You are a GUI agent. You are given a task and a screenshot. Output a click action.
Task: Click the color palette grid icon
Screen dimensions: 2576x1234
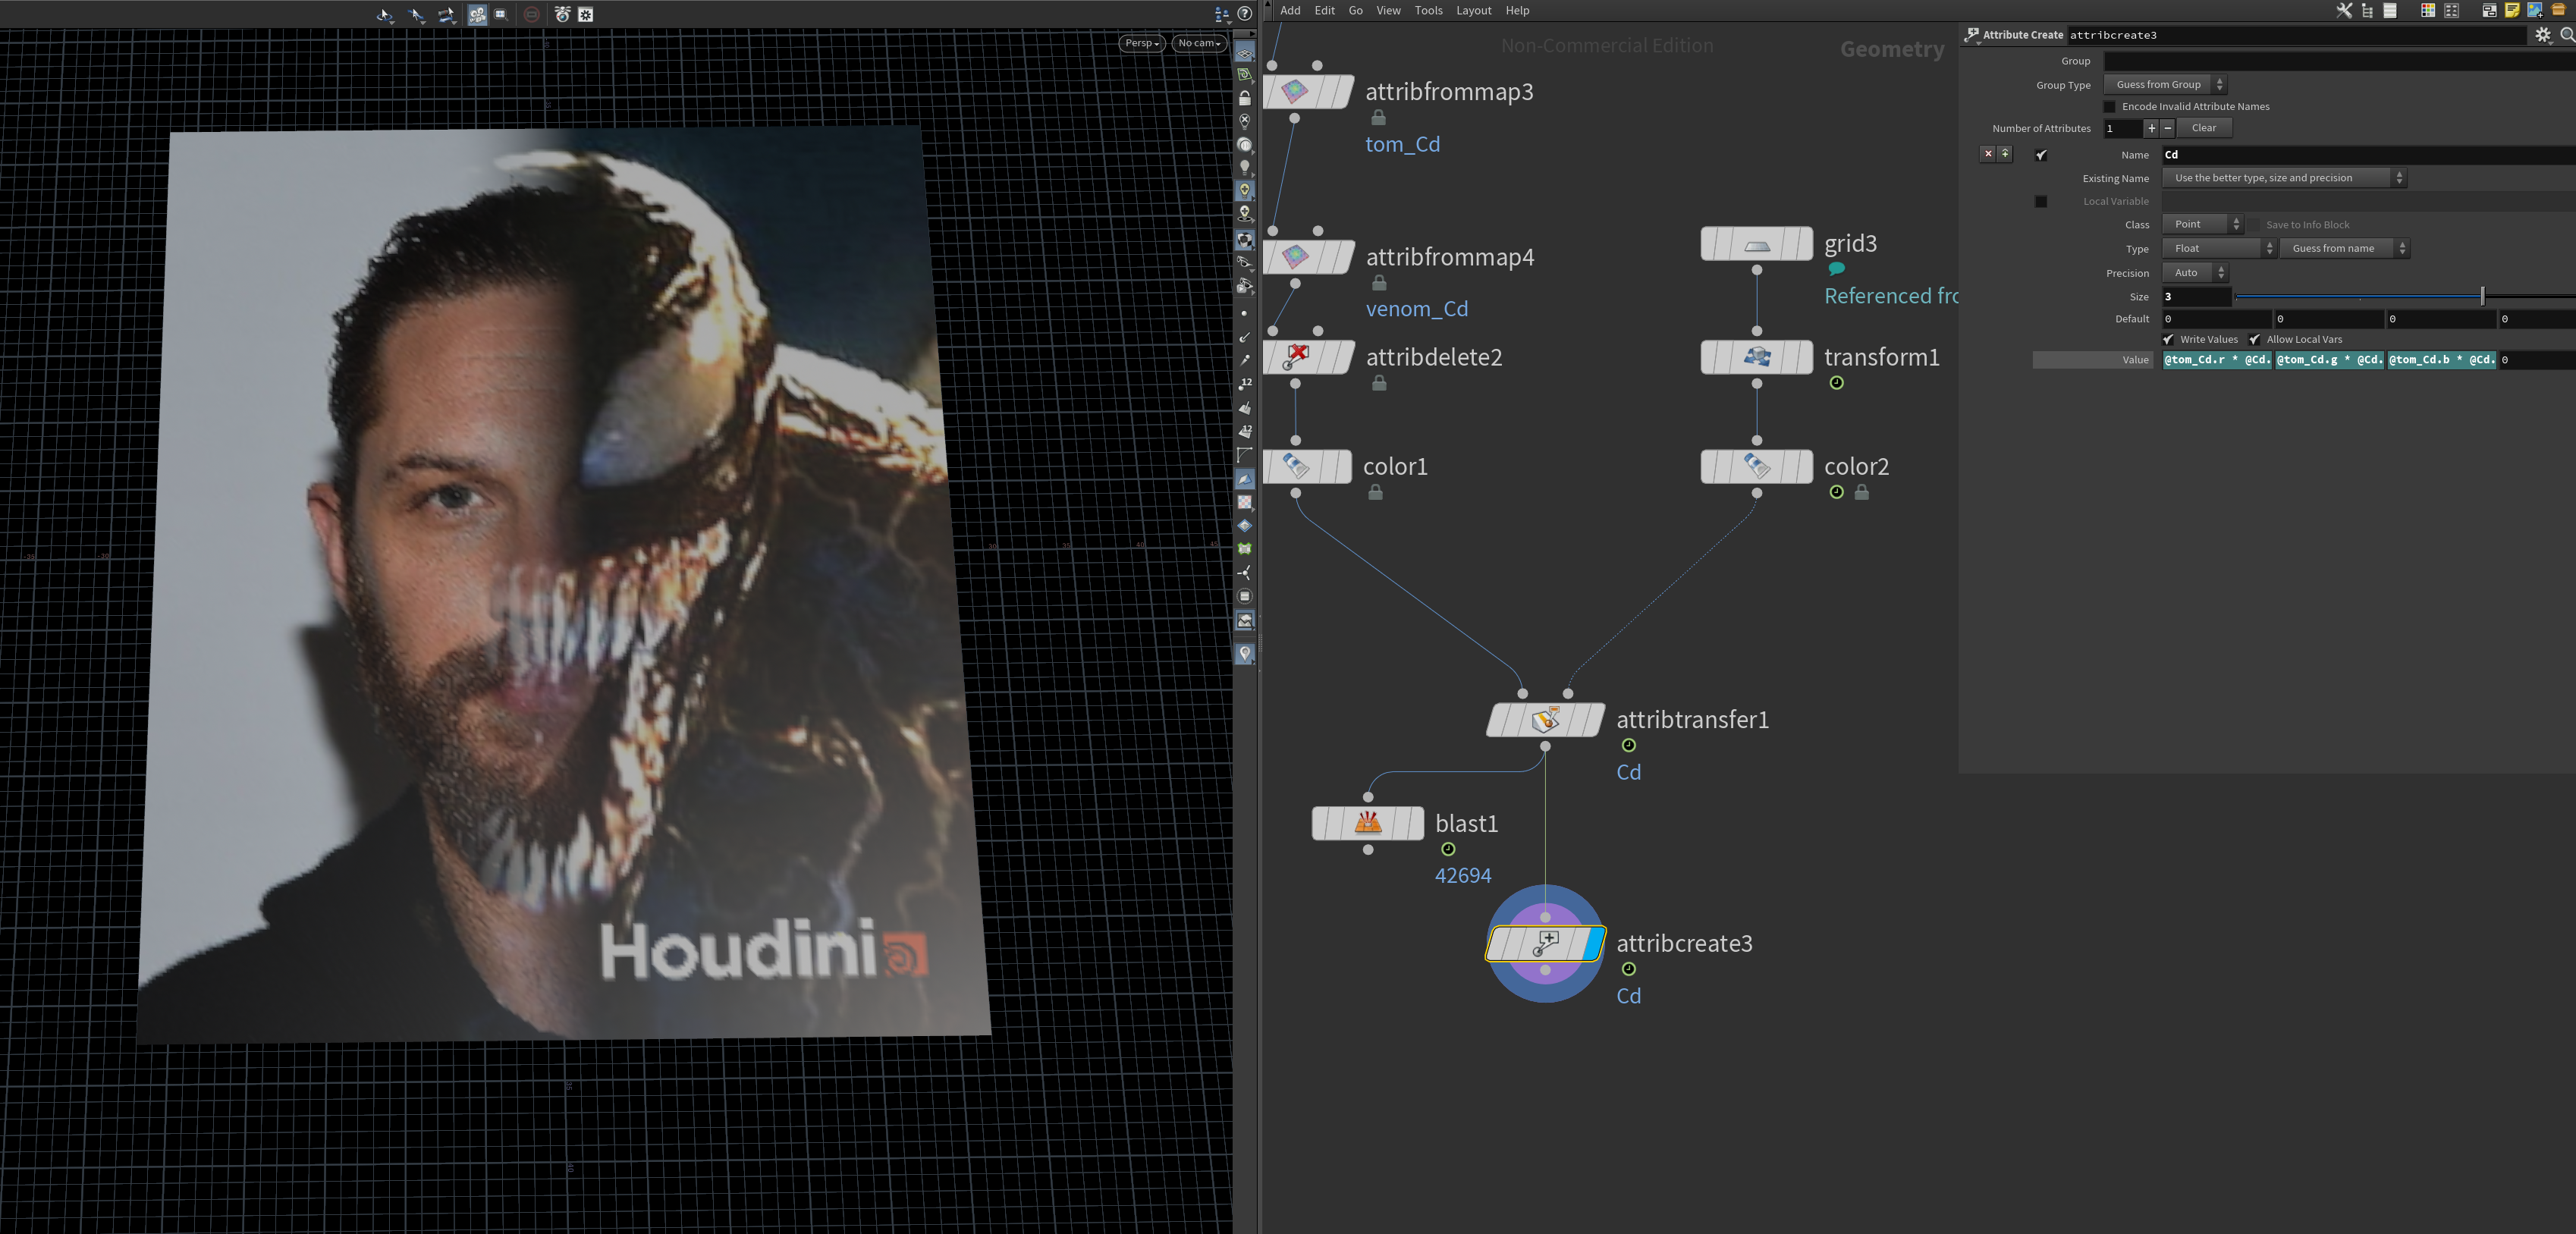point(2427,10)
